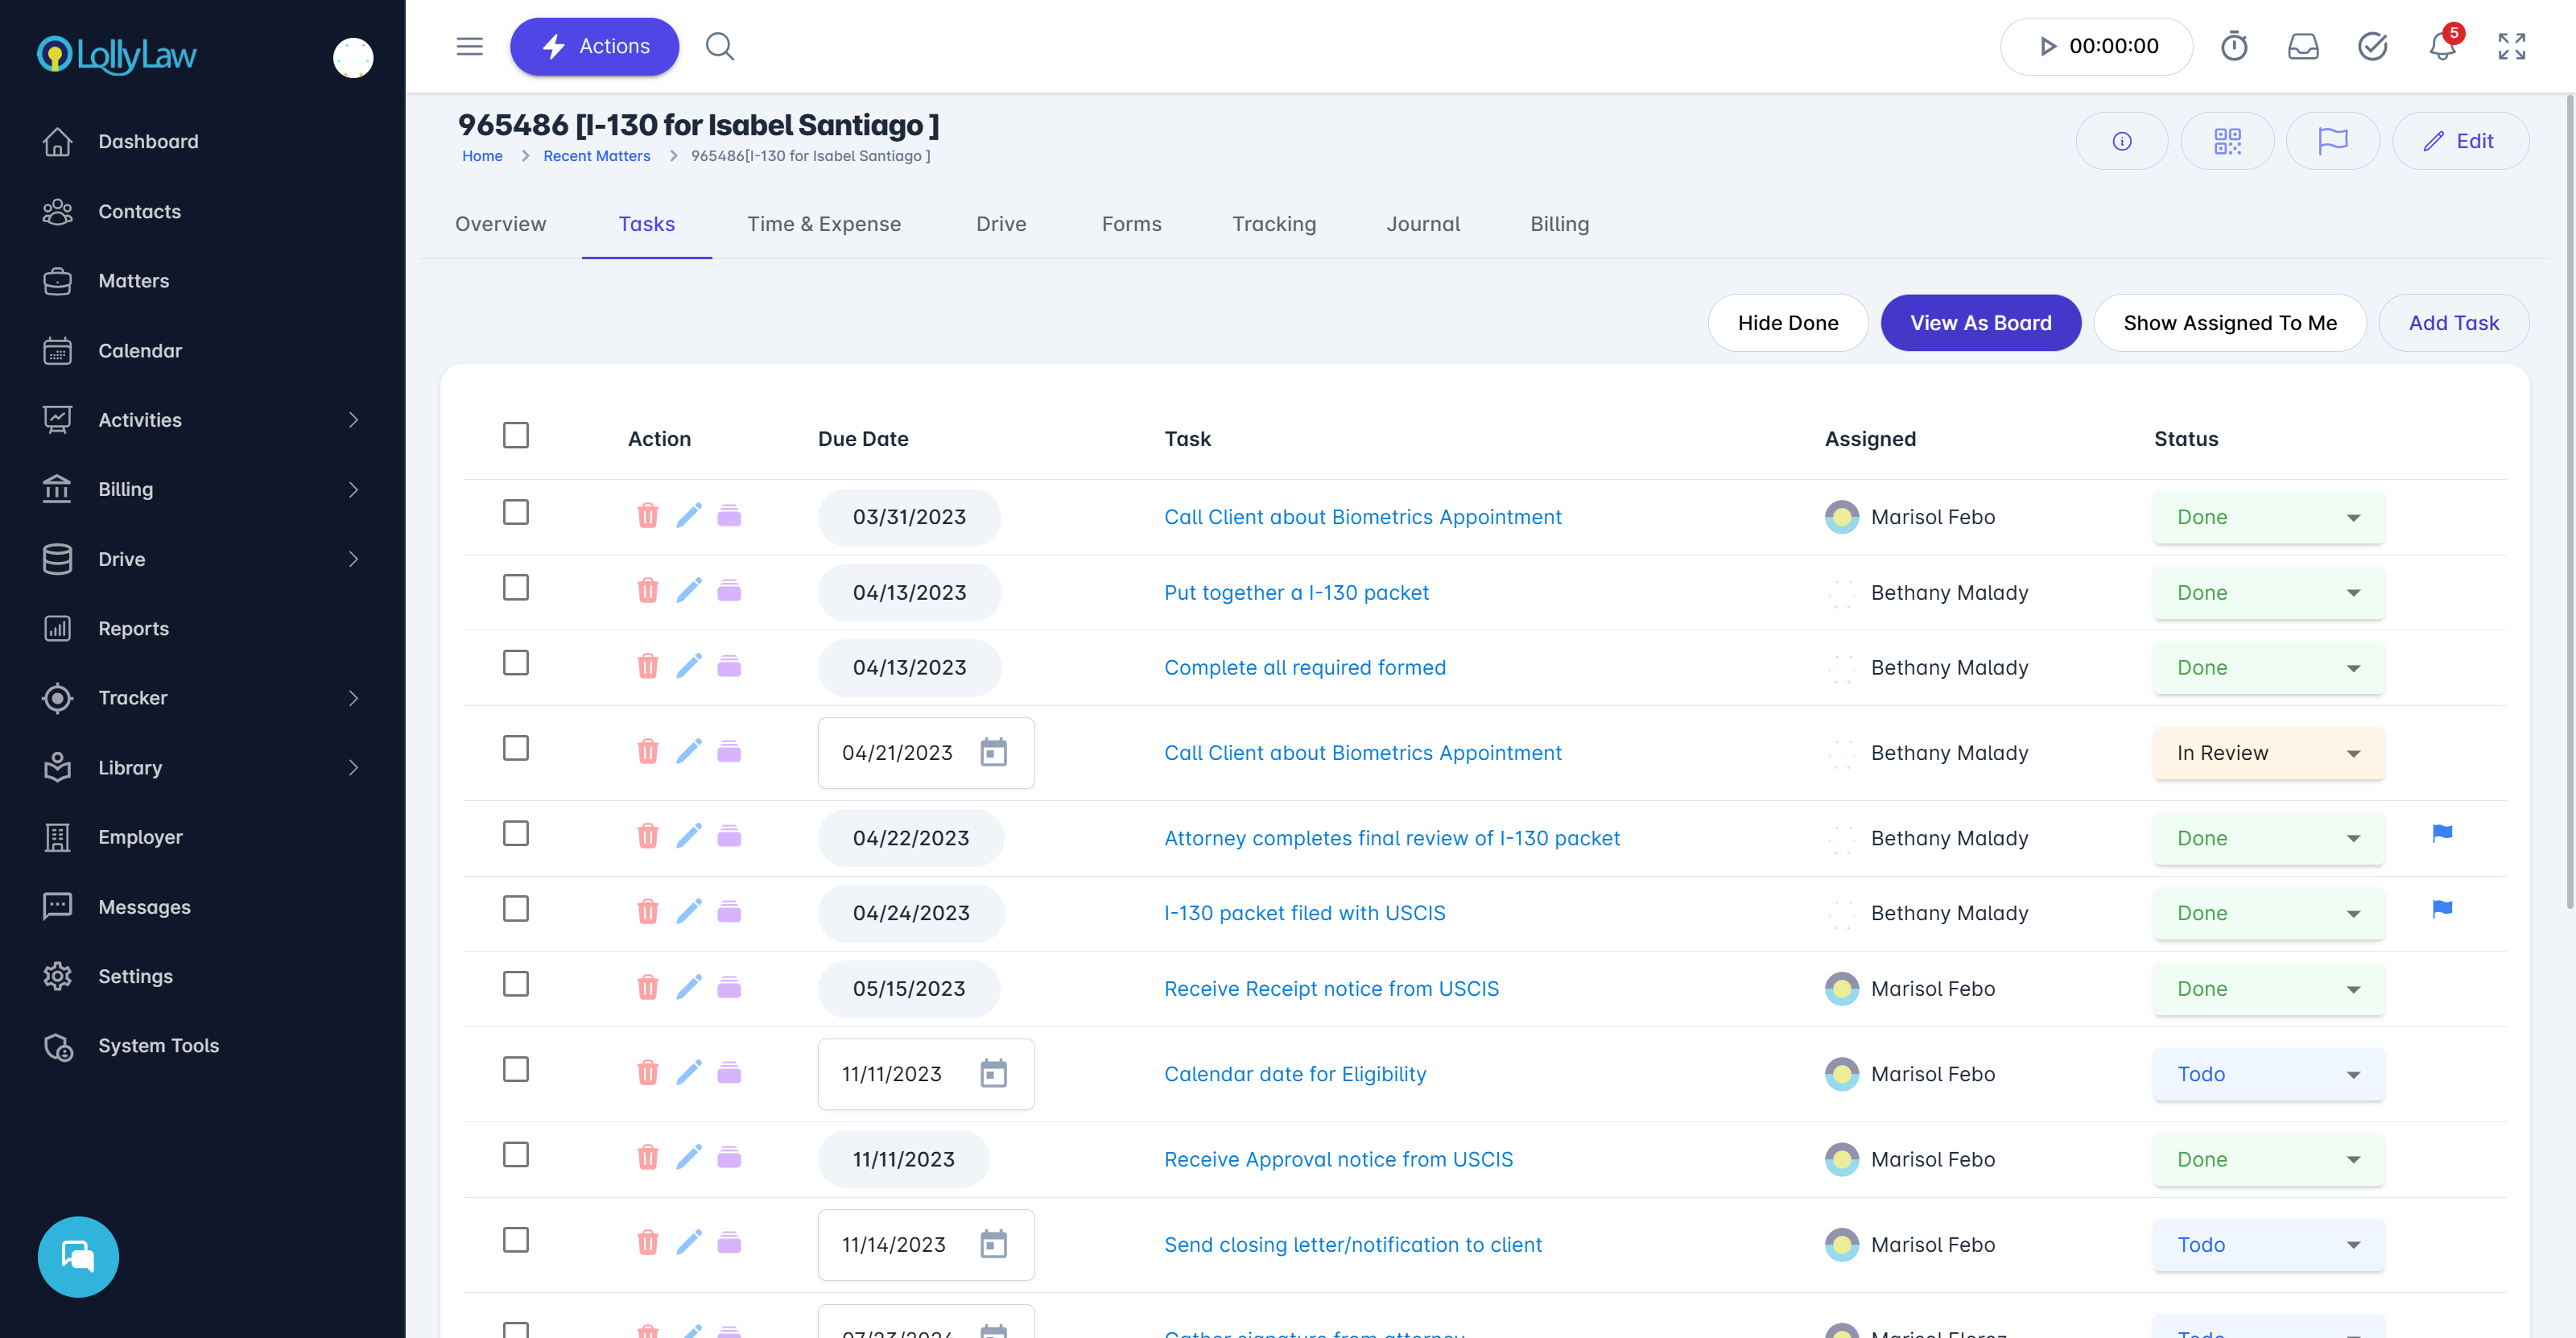Viewport: 2576px width, 1338px height.
Task: Edit the Put together a I-130 packet task
Action: pos(688,591)
